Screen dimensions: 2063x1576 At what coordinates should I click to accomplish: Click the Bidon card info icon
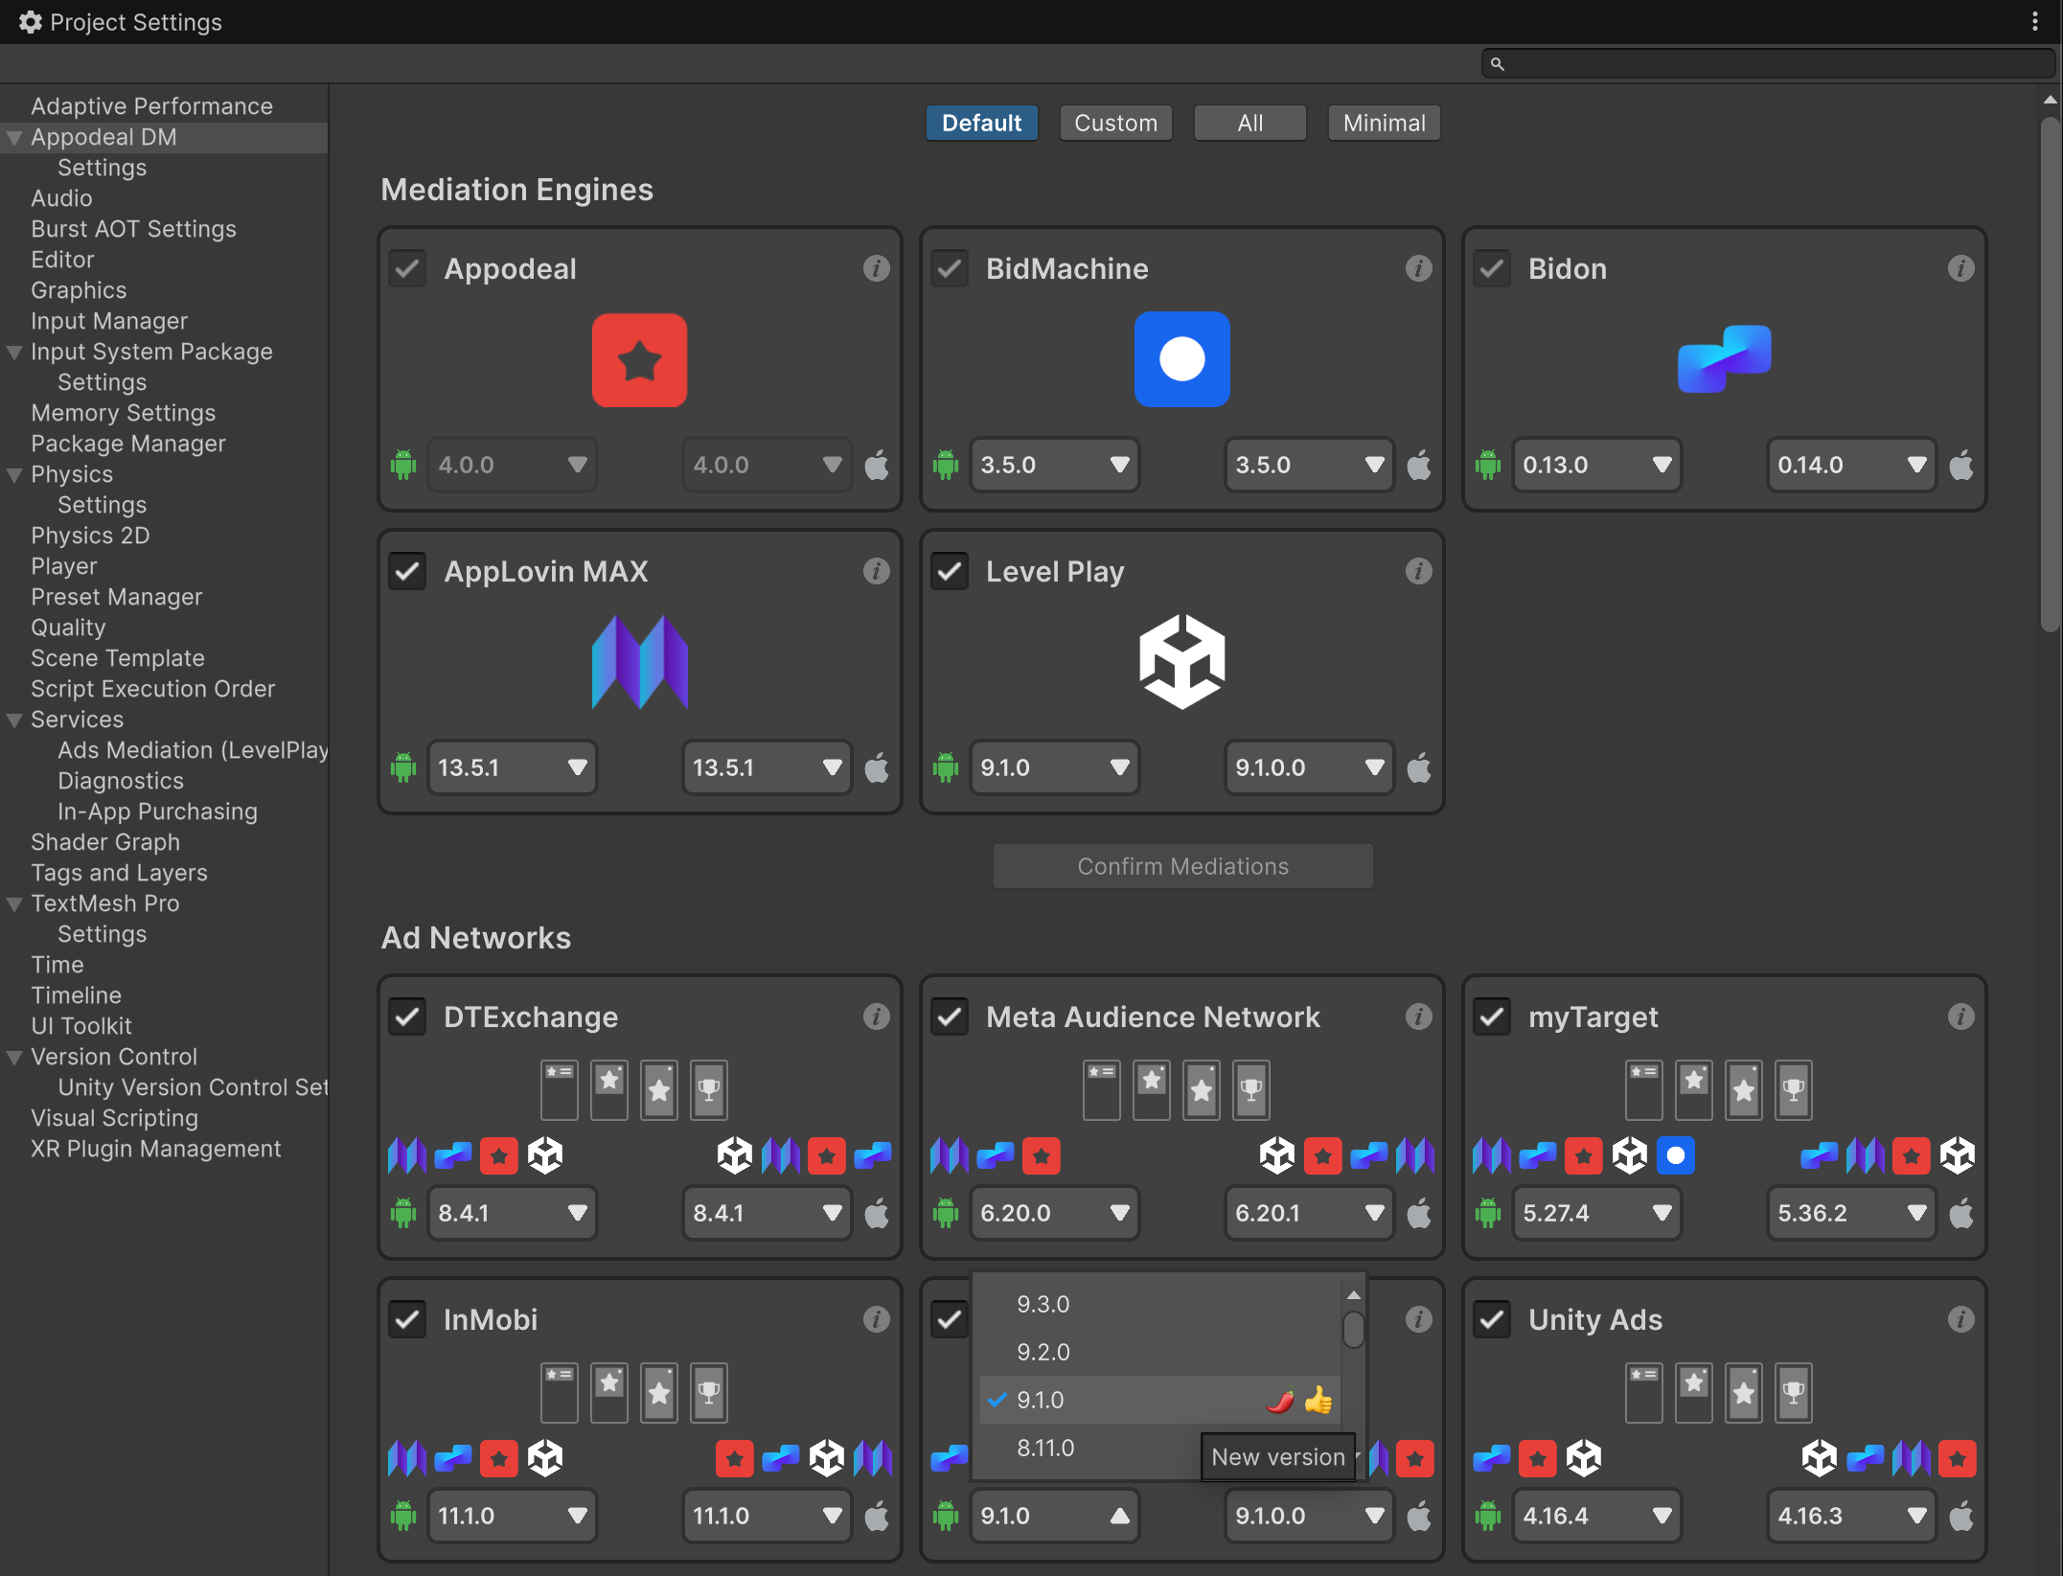(x=1960, y=268)
